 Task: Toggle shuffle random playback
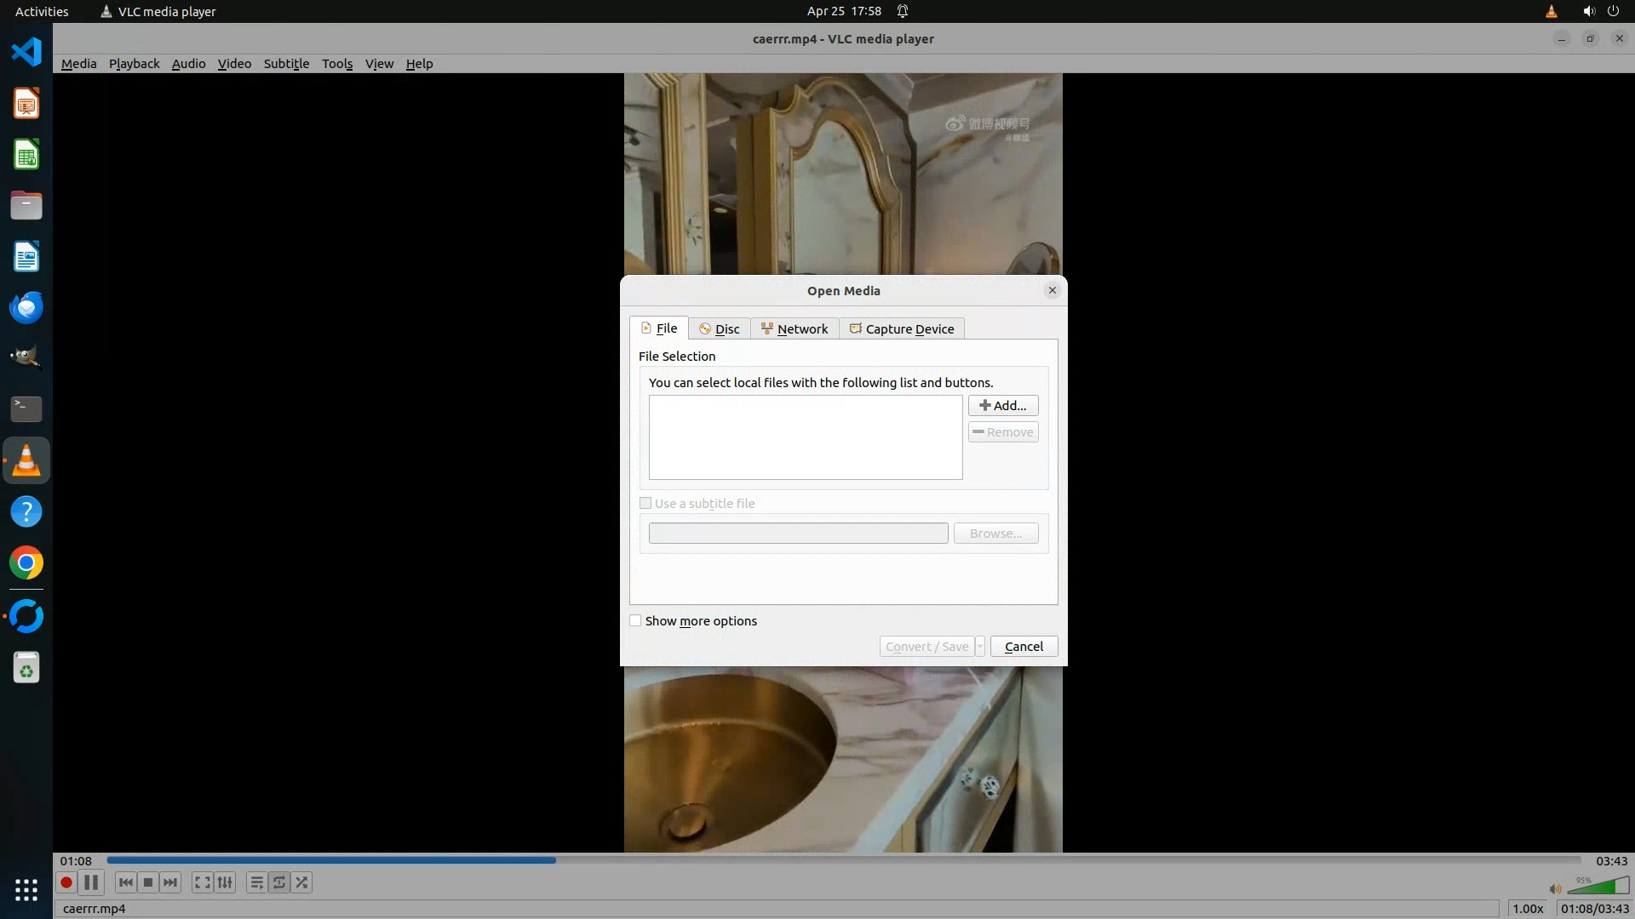click(x=301, y=882)
